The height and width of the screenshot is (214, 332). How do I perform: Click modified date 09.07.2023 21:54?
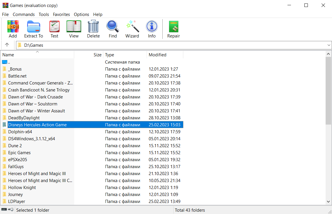(x=164, y=76)
